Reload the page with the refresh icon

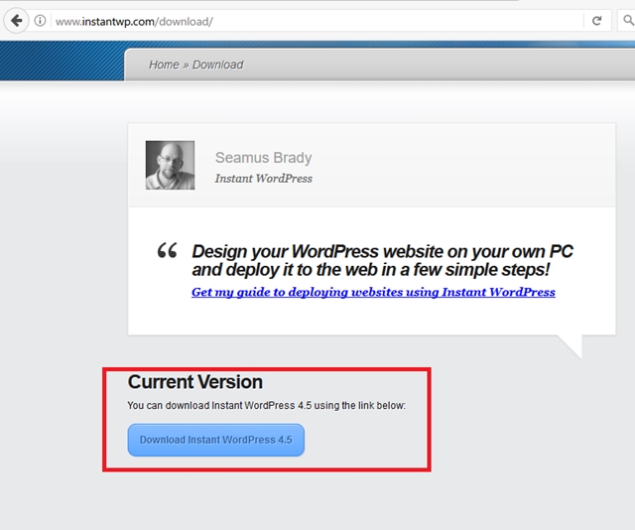597,21
